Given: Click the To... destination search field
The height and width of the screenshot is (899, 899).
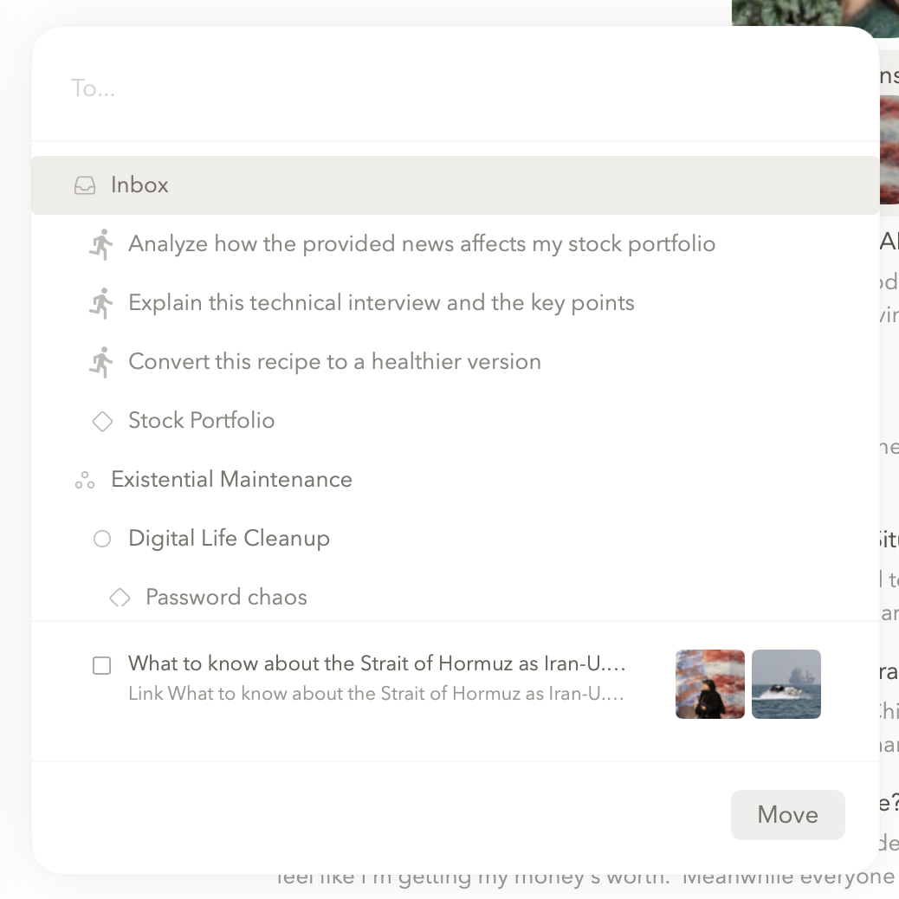Looking at the screenshot, I should click(433, 88).
